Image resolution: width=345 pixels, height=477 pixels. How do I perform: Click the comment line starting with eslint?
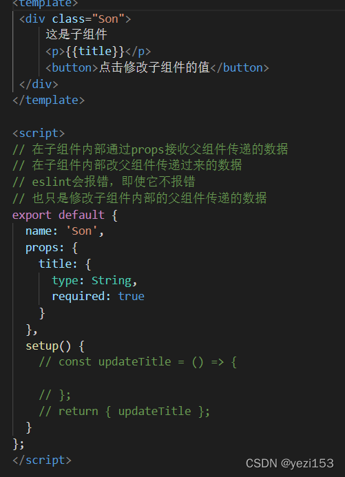tap(104, 182)
